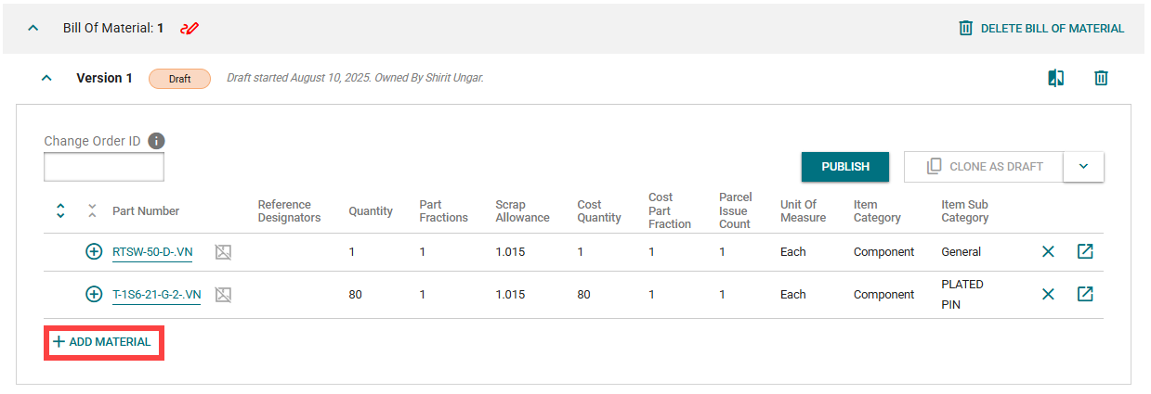The width and height of the screenshot is (1151, 394).
Task: Click the compare versions icon for Version 1
Action: (1055, 78)
